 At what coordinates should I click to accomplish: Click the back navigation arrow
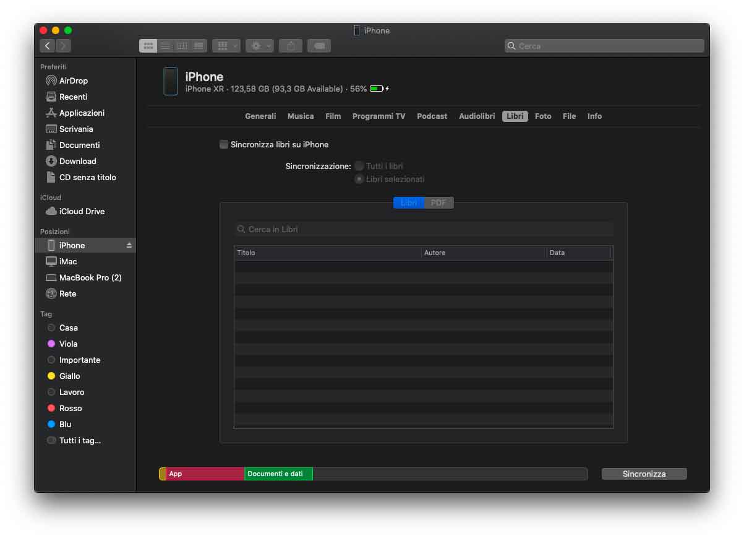(x=48, y=46)
